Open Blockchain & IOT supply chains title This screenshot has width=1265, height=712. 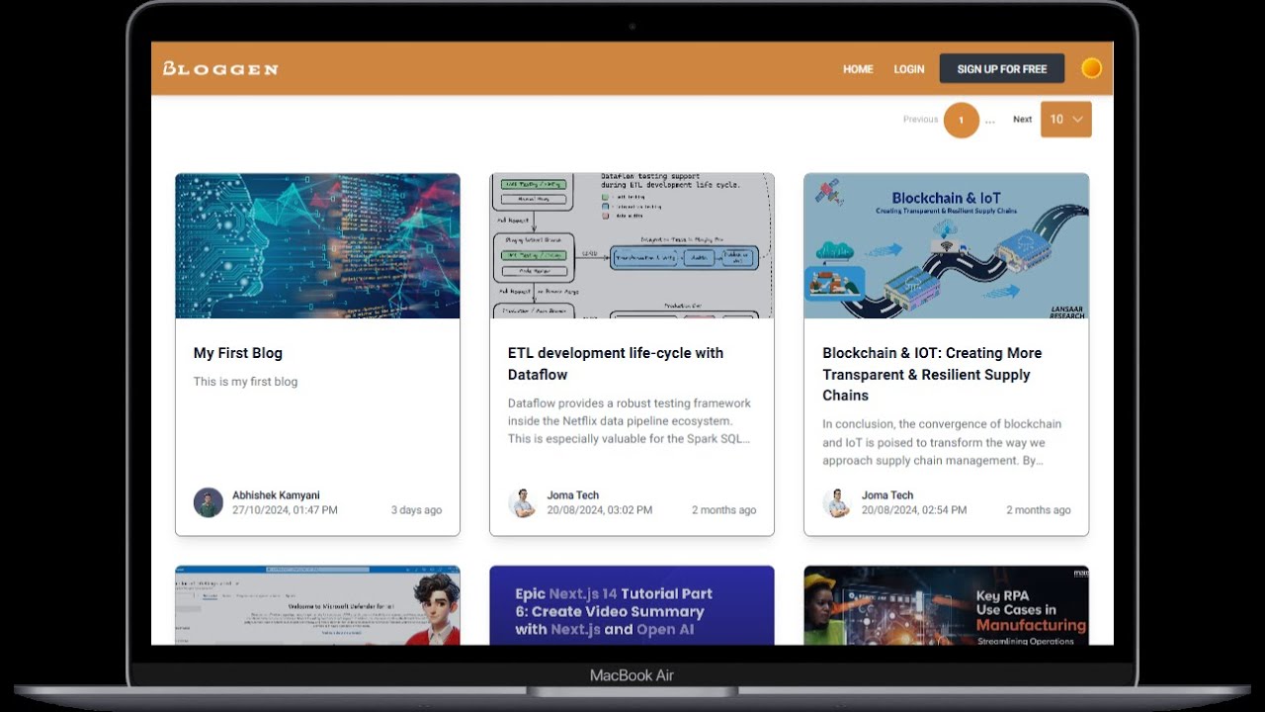tap(932, 374)
